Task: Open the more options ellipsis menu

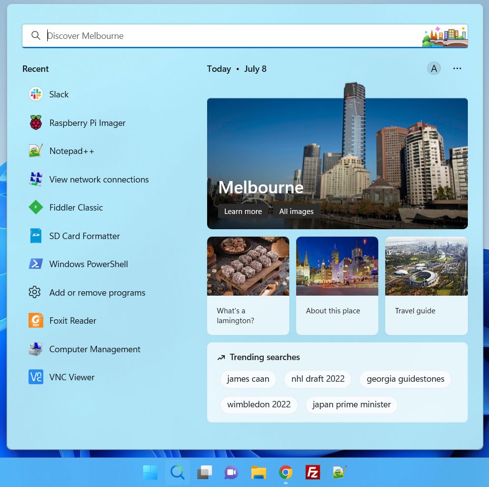Action: pyautogui.click(x=457, y=68)
